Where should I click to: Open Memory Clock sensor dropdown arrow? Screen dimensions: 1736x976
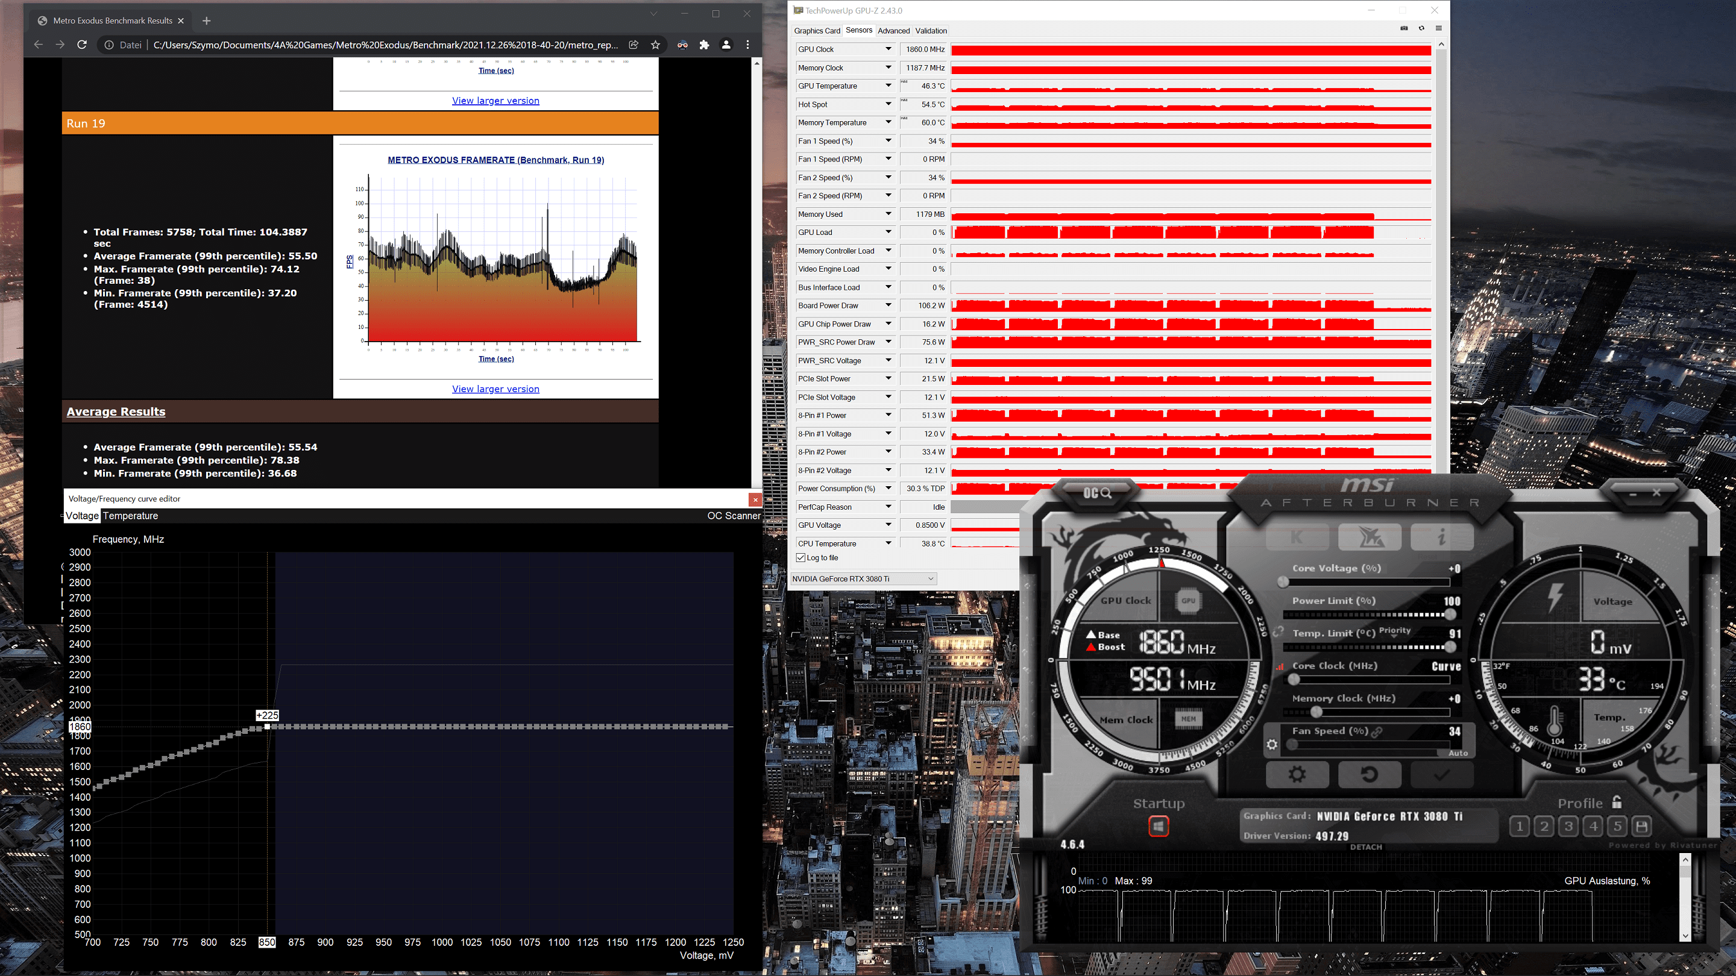point(888,67)
